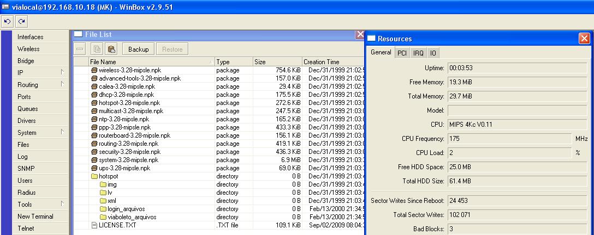Click the Backup button
The height and width of the screenshot is (235, 594).
pos(138,49)
